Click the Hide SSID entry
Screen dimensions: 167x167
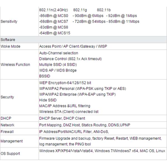48,100
